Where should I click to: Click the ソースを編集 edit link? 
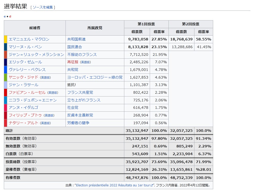pyautogui.click(x=43, y=7)
